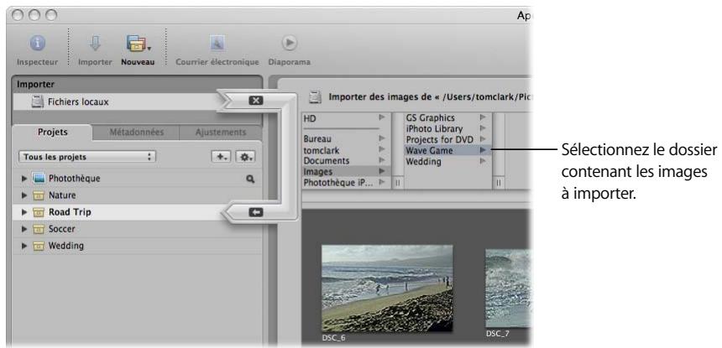
Task: Open the Inspecteur toolbar icon
Action: [x=38, y=44]
